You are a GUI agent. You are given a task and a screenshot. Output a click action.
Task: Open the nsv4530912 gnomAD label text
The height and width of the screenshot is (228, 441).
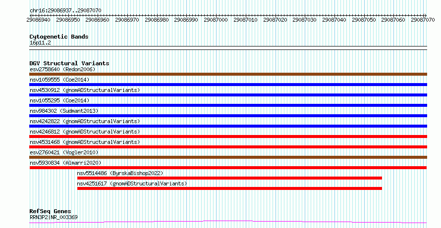pyautogui.click(x=85, y=90)
